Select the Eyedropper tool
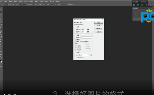The width and height of the screenshot is (154, 95). pos(1,22)
